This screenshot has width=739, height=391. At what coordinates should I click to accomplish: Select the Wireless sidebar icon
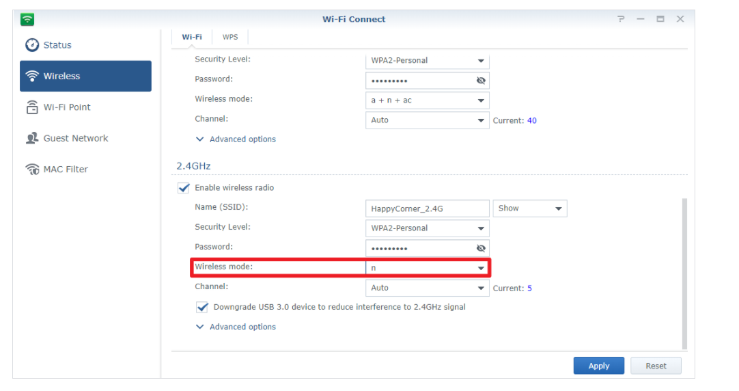[32, 77]
